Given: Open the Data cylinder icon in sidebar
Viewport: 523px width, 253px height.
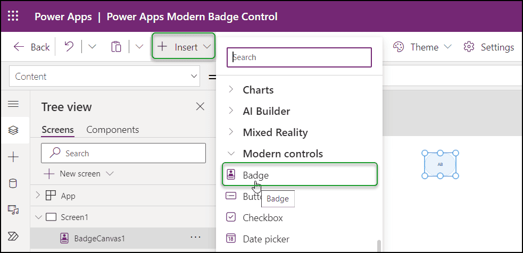Looking at the screenshot, I should [x=13, y=184].
